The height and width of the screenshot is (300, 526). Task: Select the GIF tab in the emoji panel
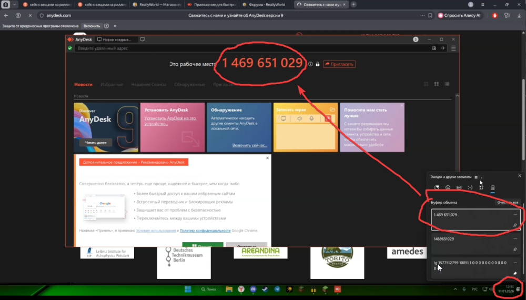(459, 187)
